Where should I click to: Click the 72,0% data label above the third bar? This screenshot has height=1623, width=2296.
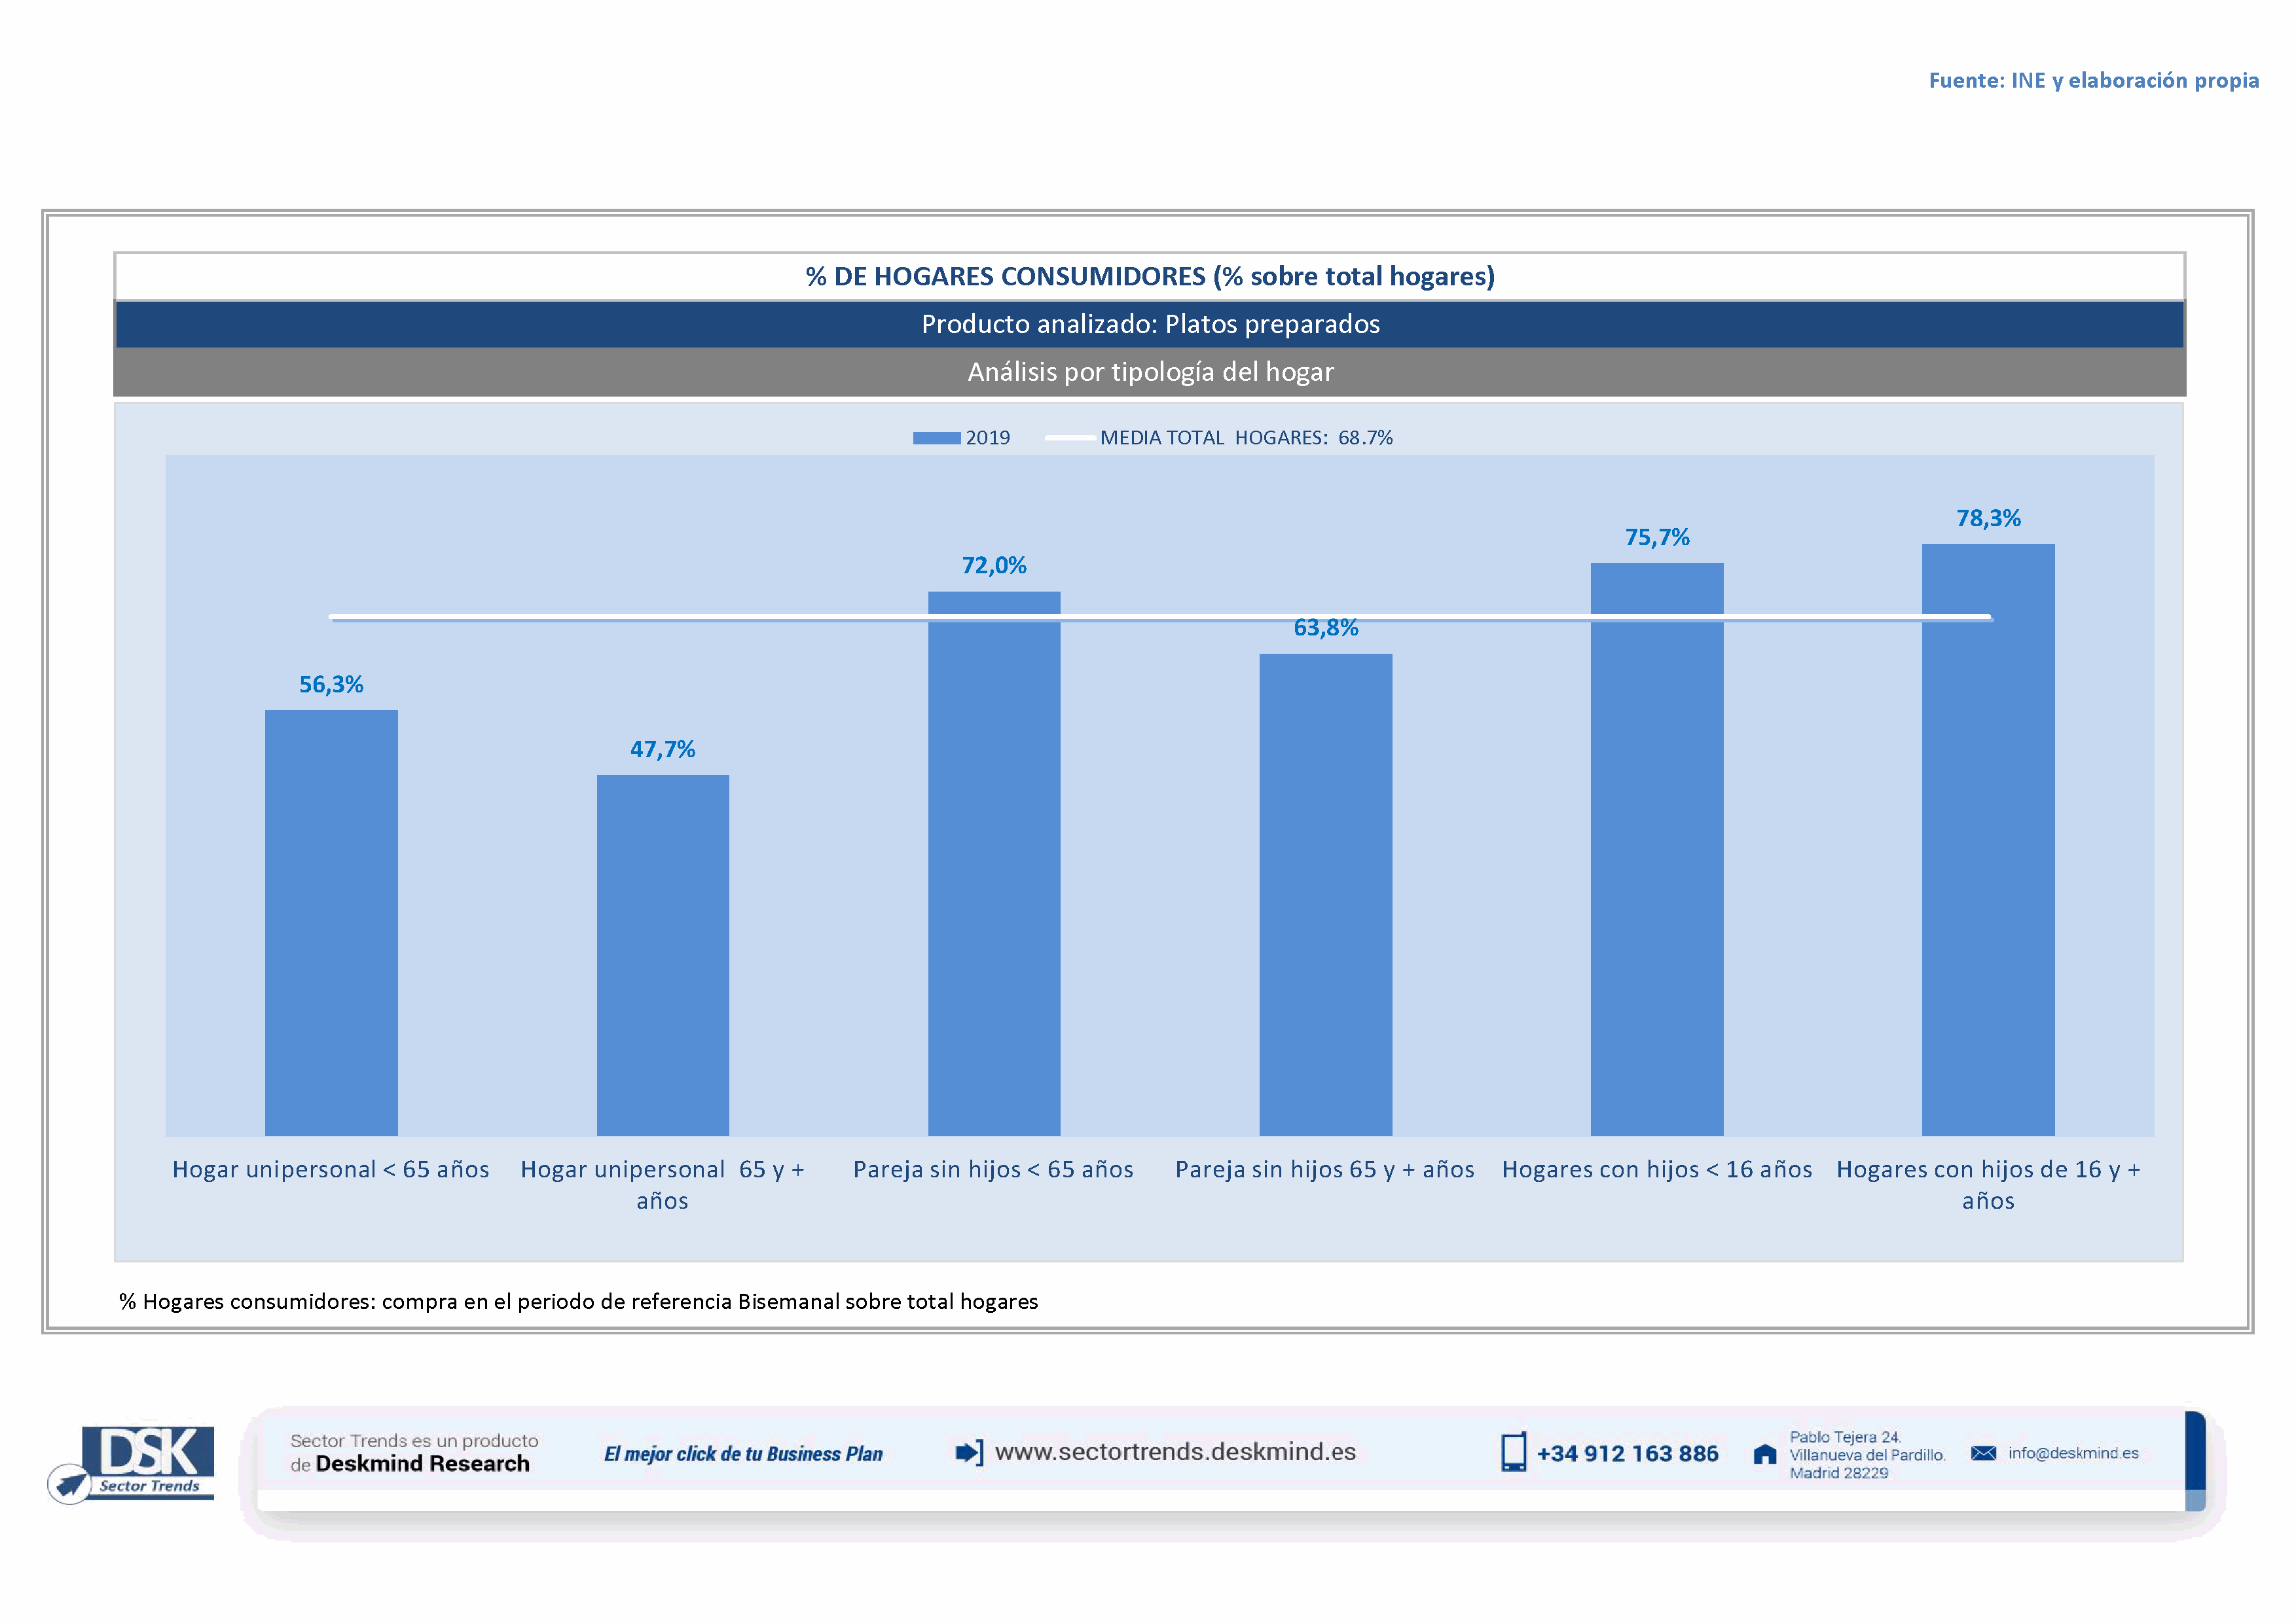point(994,565)
